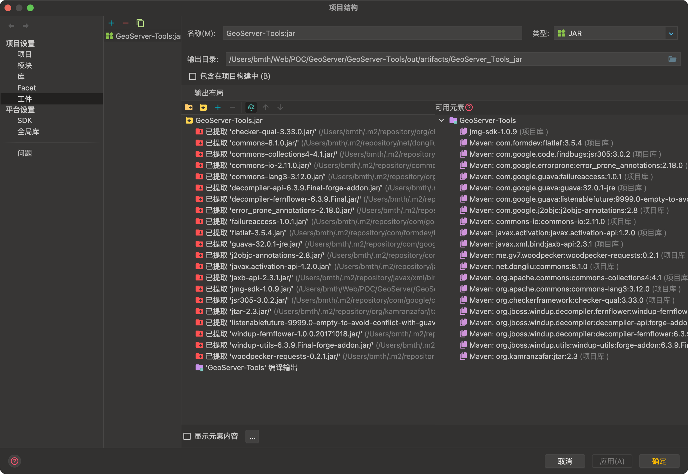Screen dimensions: 688x474
Task: Click the ellipsis options button
Action: [252, 437]
